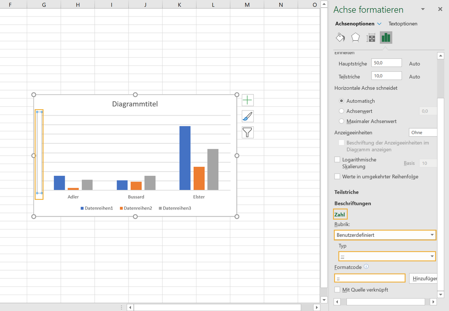This screenshot has width=449, height=311.
Task: Expand the Teilstriche section
Action: [x=346, y=192]
